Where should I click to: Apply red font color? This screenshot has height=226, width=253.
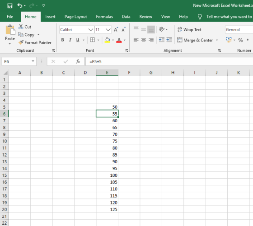[119, 40]
